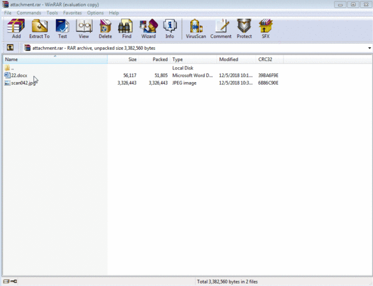Viewport: 373px width, 286px height.
Task: Click the WinRAR title bar icon
Action: pos(5,4)
